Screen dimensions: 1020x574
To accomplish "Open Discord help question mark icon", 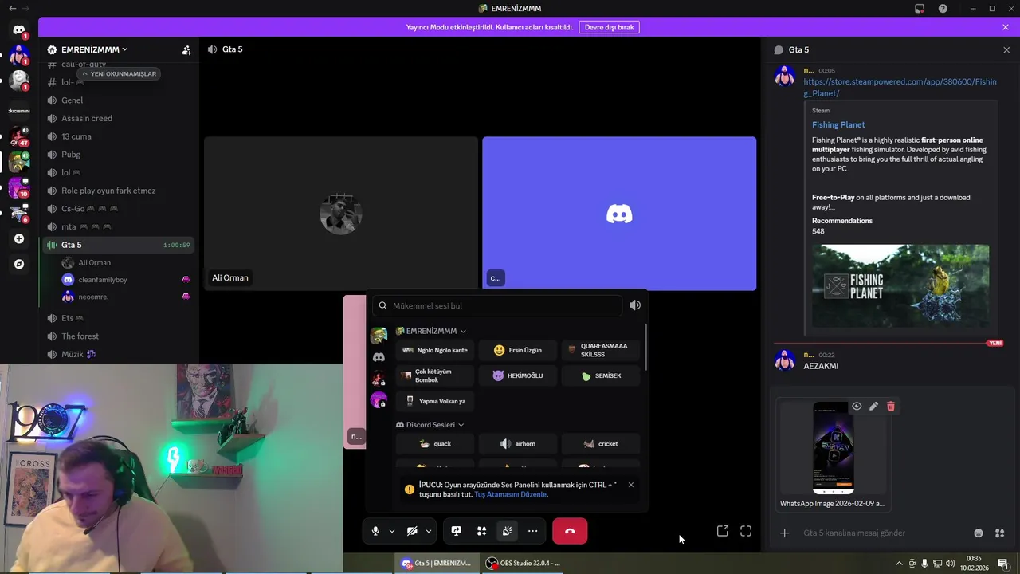I will tap(943, 8).
